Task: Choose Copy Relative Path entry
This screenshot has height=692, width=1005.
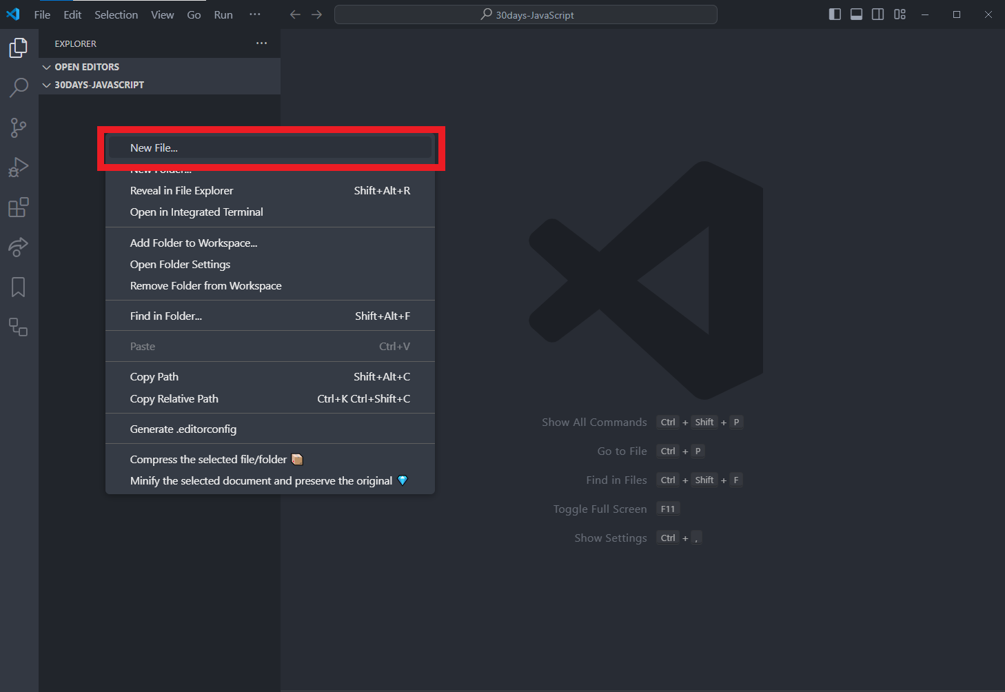Action: pyautogui.click(x=270, y=399)
